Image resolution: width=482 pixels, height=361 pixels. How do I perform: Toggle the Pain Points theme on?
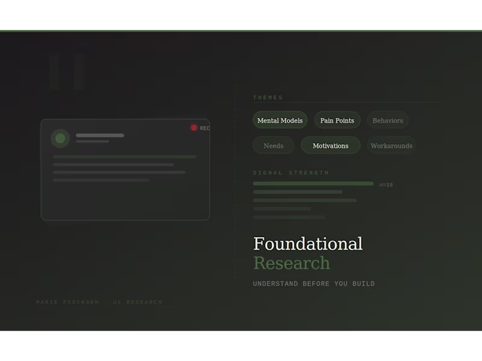337,120
